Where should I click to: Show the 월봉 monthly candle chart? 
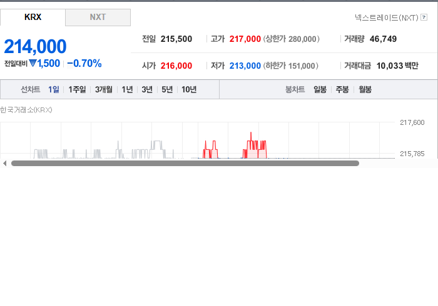pos(365,89)
